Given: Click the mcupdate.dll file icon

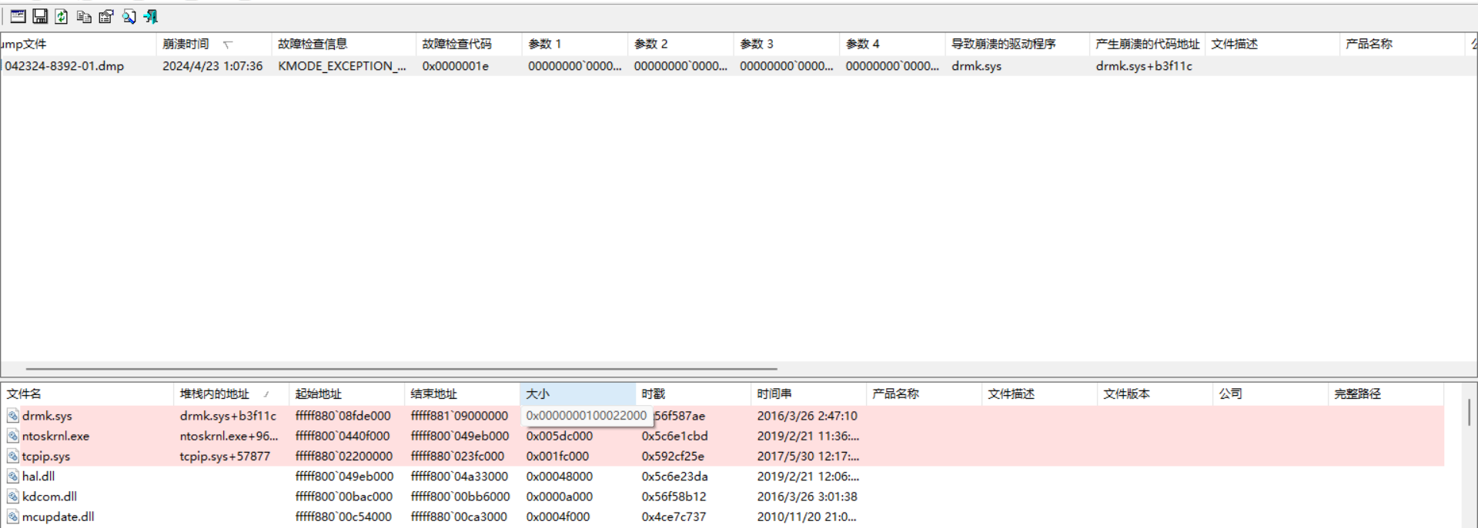Looking at the screenshot, I should 13,516.
